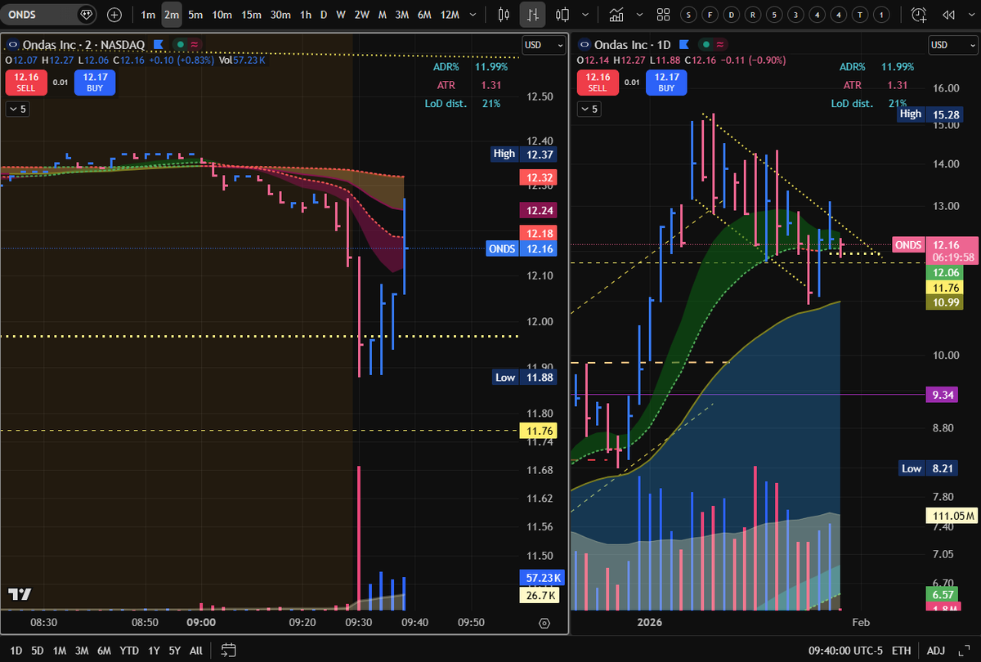Choose the 3M interval in top toolbar

(x=402, y=15)
